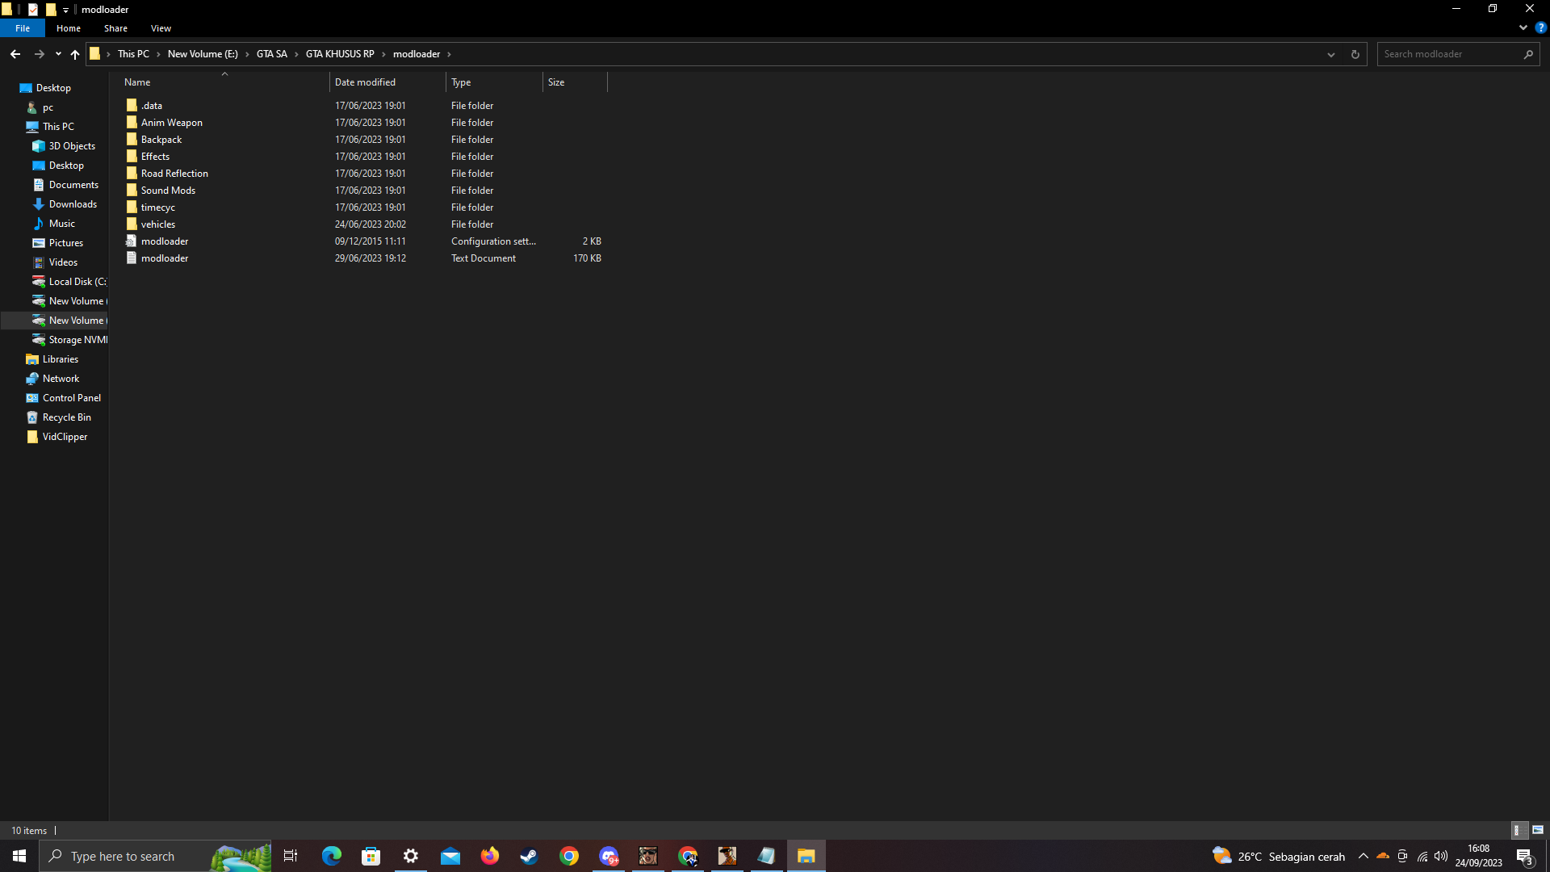This screenshot has width=1550, height=872.
Task: Open the address bar history dropdown
Action: [1330, 54]
